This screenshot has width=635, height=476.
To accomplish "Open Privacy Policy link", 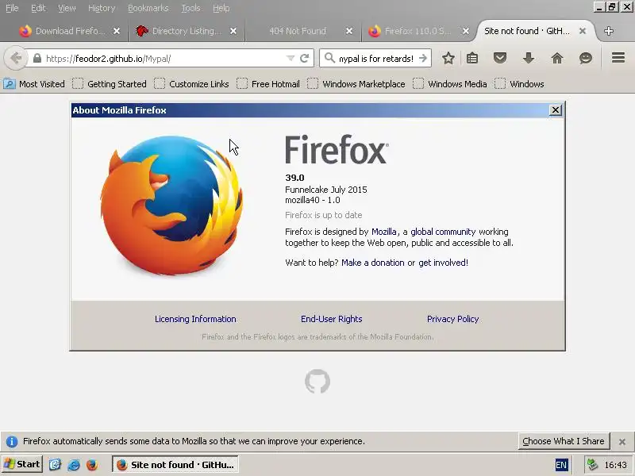I will point(452,319).
